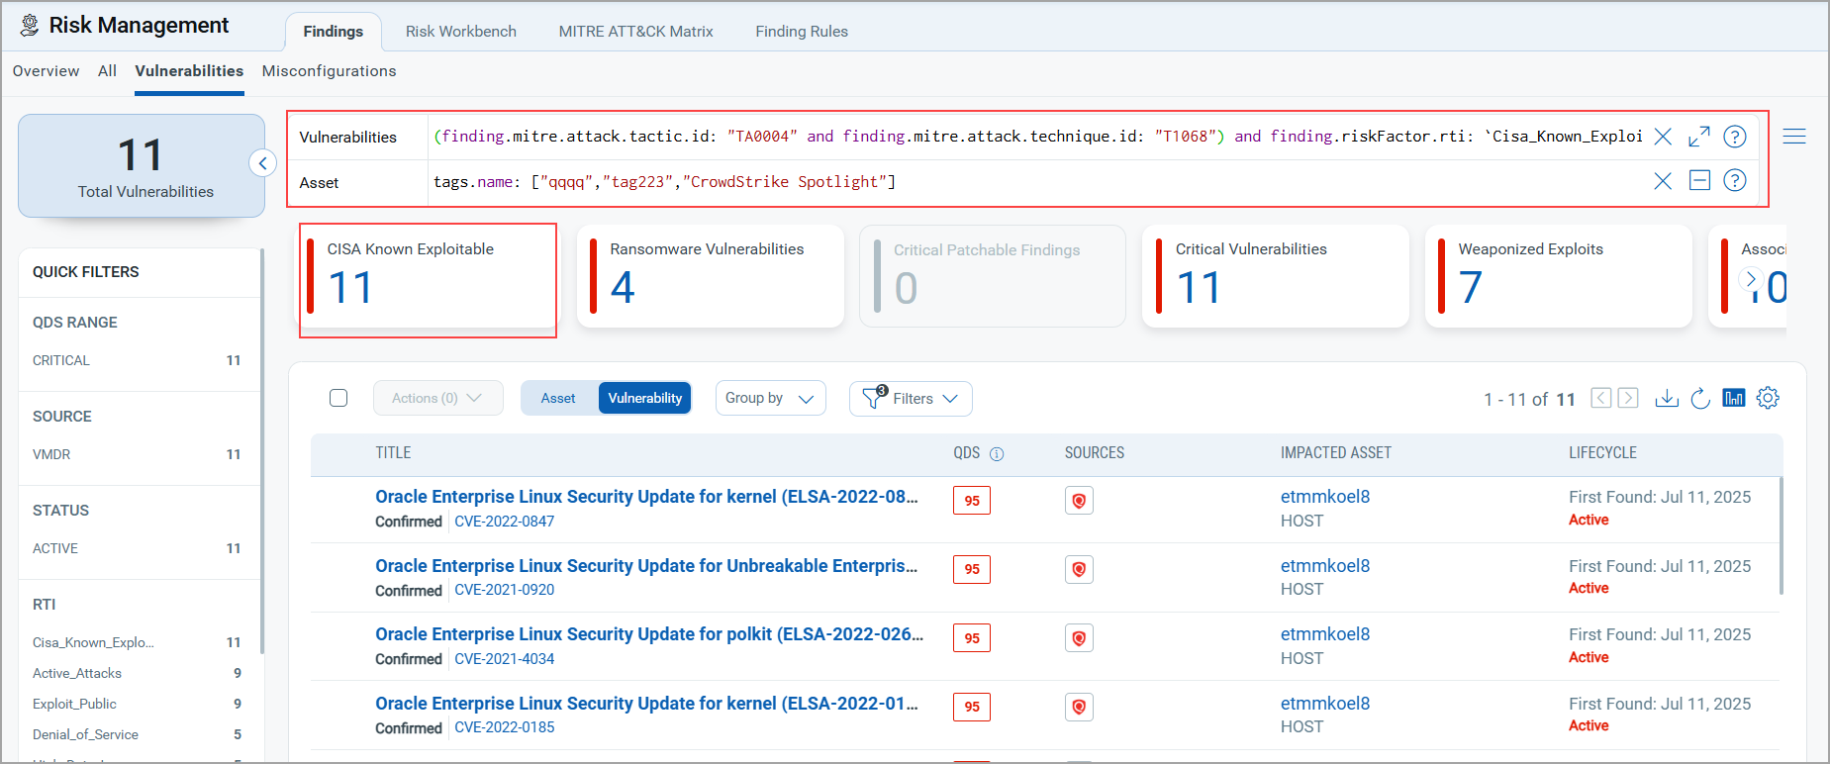
Task: Open help for the Asset query
Action: tap(1735, 180)
